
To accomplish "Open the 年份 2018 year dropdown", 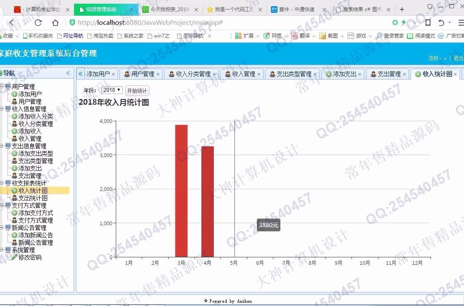I will (x=112, y=90).
